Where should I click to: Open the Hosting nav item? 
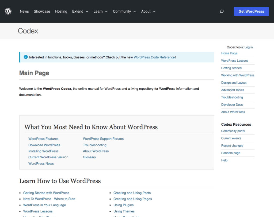tap(61, 11)
